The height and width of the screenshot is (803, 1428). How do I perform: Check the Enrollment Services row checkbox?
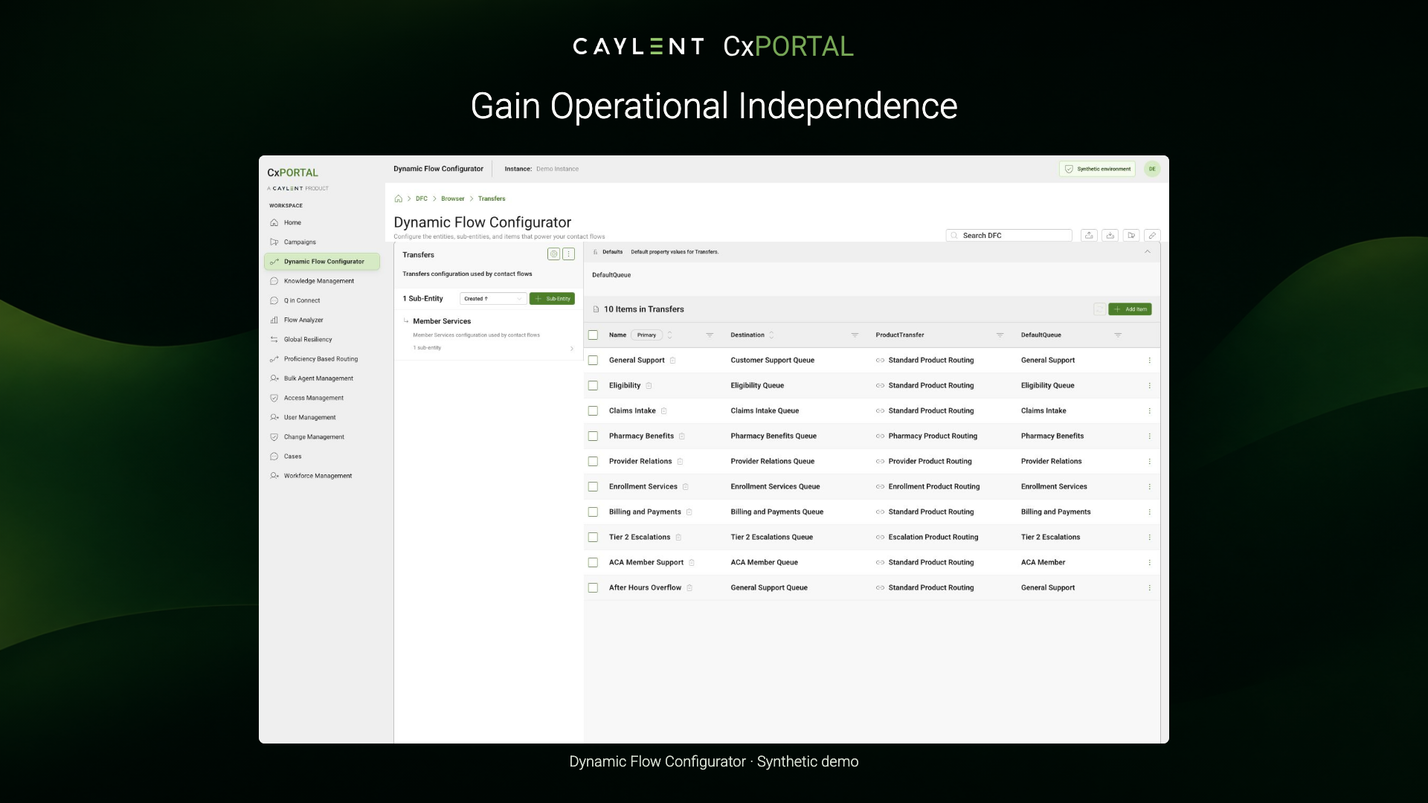593,487
